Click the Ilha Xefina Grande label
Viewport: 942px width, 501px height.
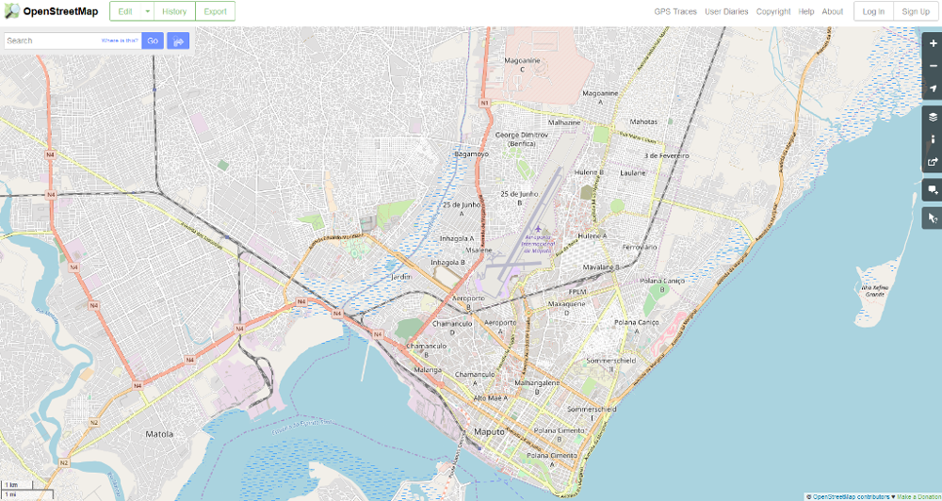pyautogui.click(x=875, y=292)
